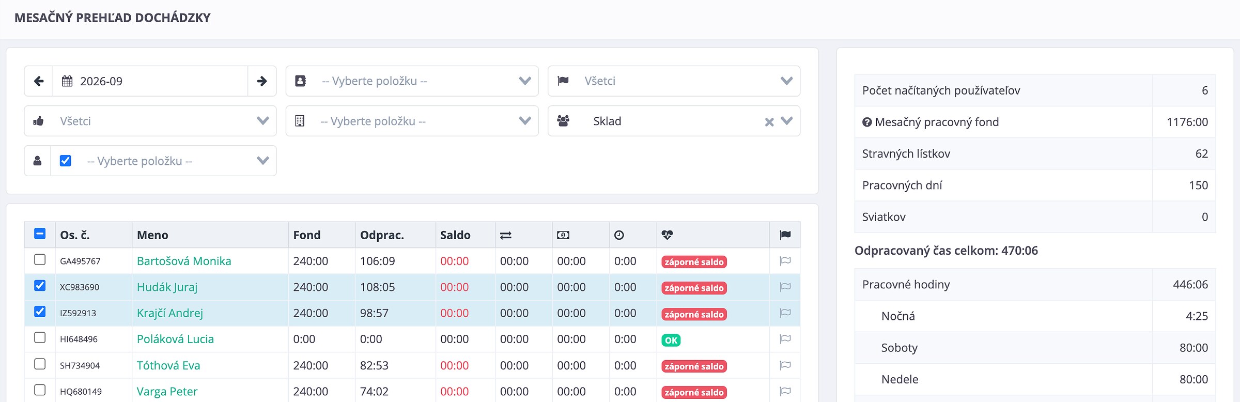This screenshot has width=1240, height=402.
Task: Toggle the checkbox in the person filter
Action: pyautogui.click(x=66, y=161)
